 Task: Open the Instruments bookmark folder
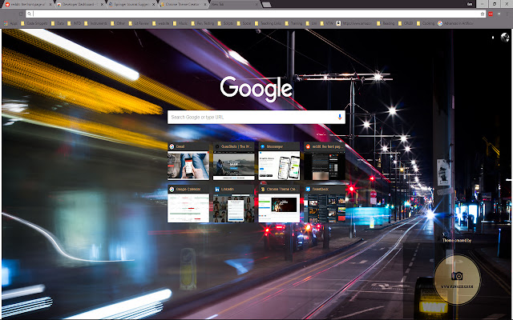click(95, 23)
